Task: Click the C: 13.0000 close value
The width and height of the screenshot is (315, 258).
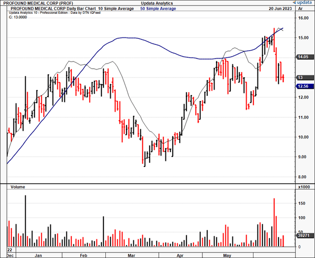Action: click(x=18, y=17)
